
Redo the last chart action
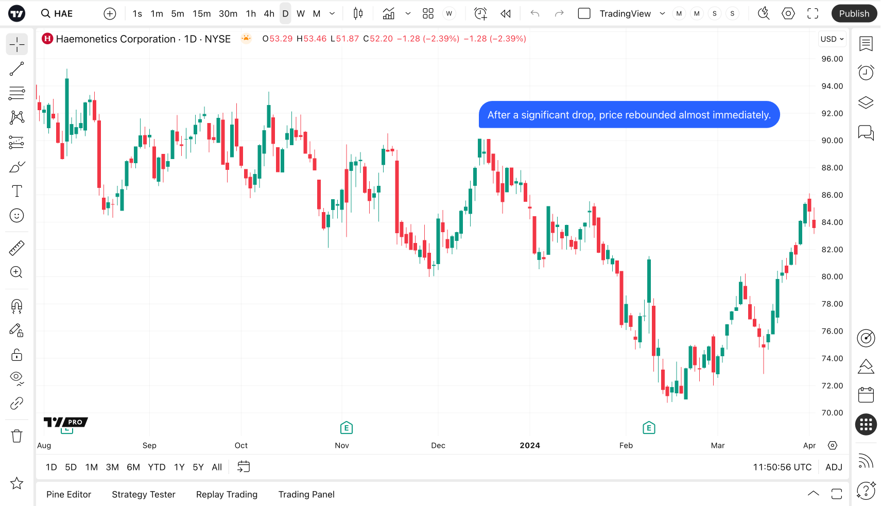pyautogui.click(x=559, y=13)
